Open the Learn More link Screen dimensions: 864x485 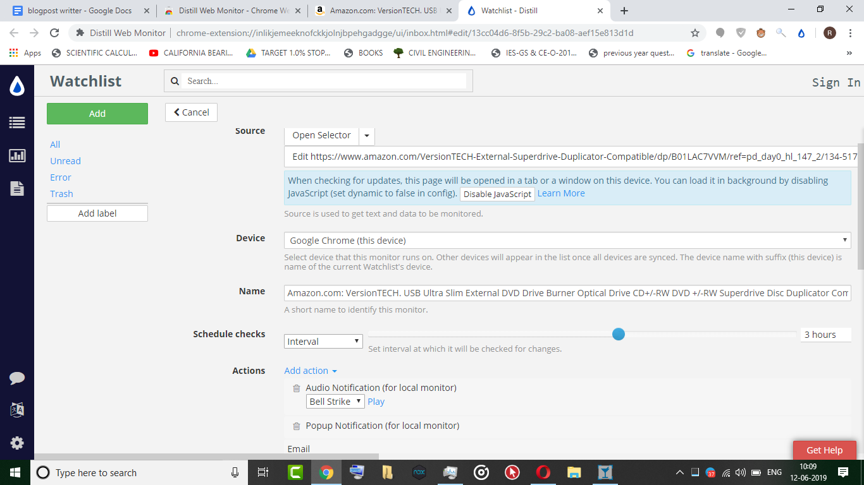(x=561, y=194)
